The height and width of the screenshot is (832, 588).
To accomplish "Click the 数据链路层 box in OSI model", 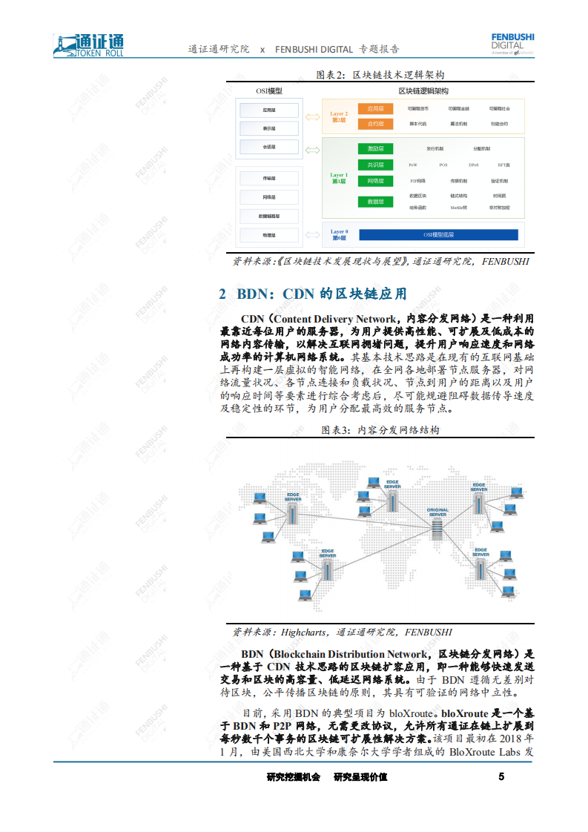I will [269, 217].
